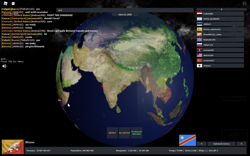Click chat message 'sure' from dodooo354

point(50,21)
